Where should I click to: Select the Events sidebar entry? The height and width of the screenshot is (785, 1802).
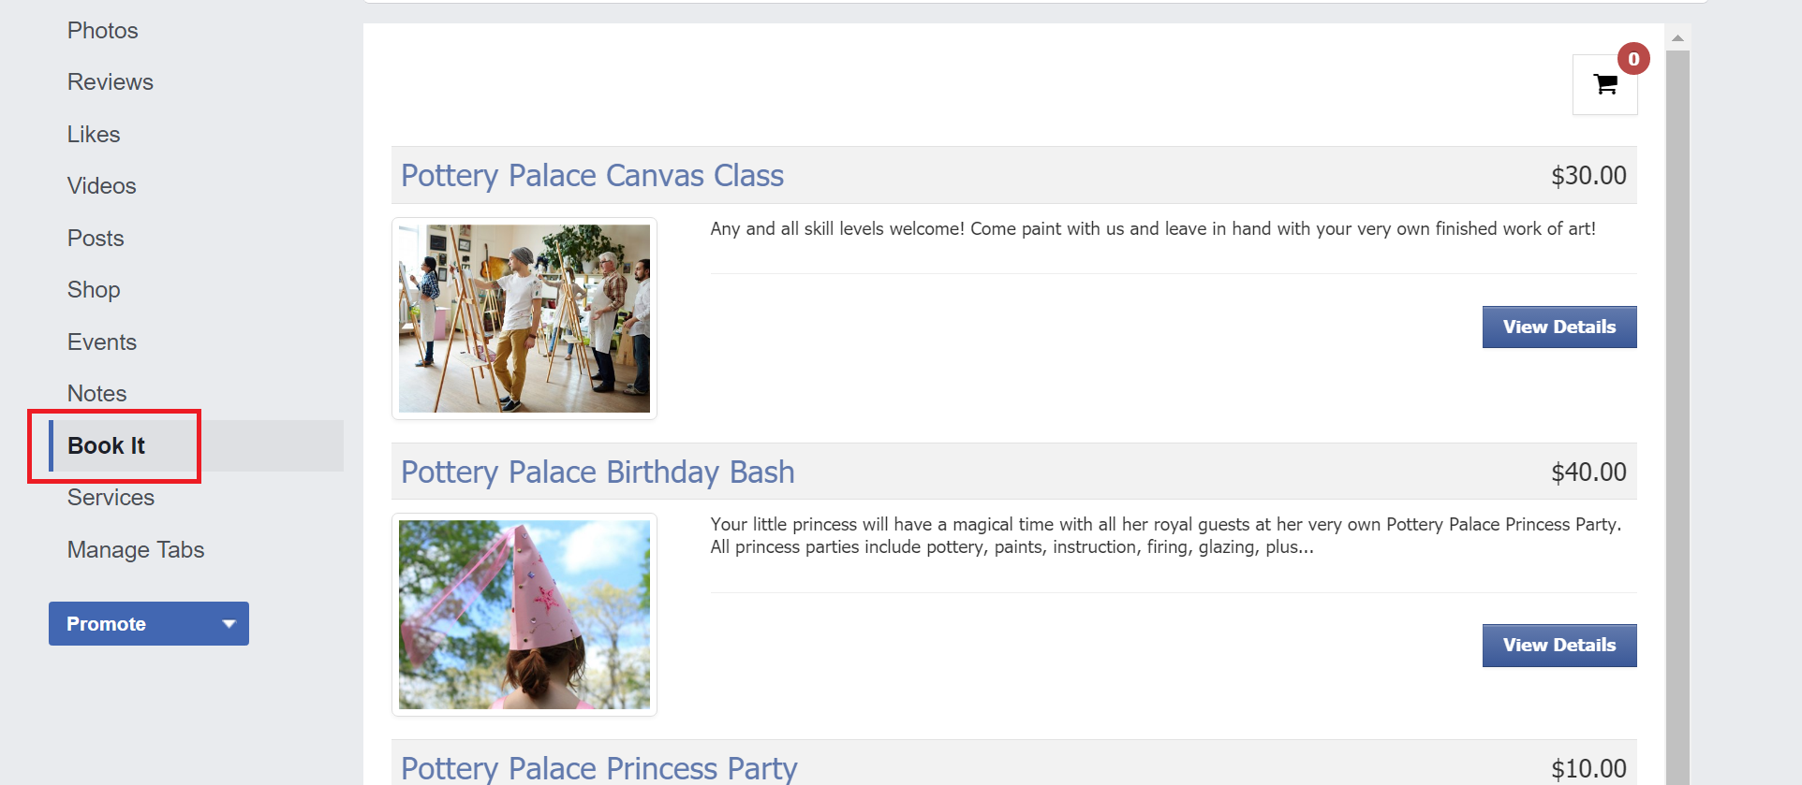tap(101, 342)
